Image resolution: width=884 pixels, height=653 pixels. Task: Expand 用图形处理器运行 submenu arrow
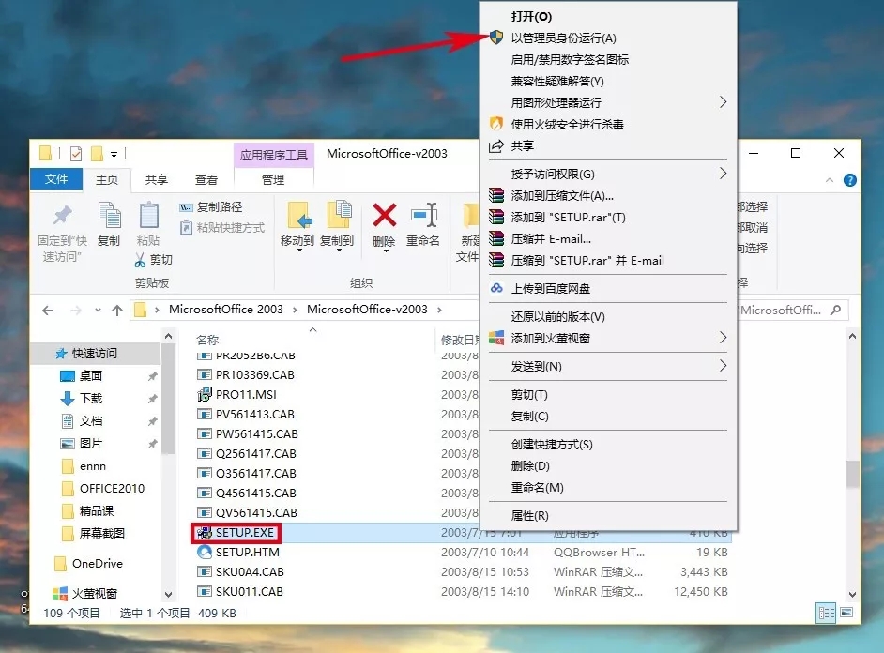[x=723, y=102]
